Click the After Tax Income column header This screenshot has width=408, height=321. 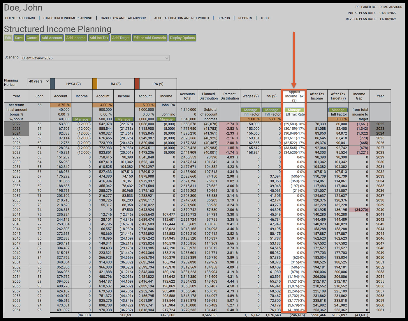317,96
